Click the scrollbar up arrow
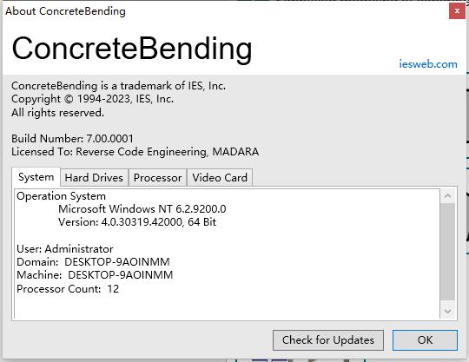469x362 pixels. click(447, 196)
